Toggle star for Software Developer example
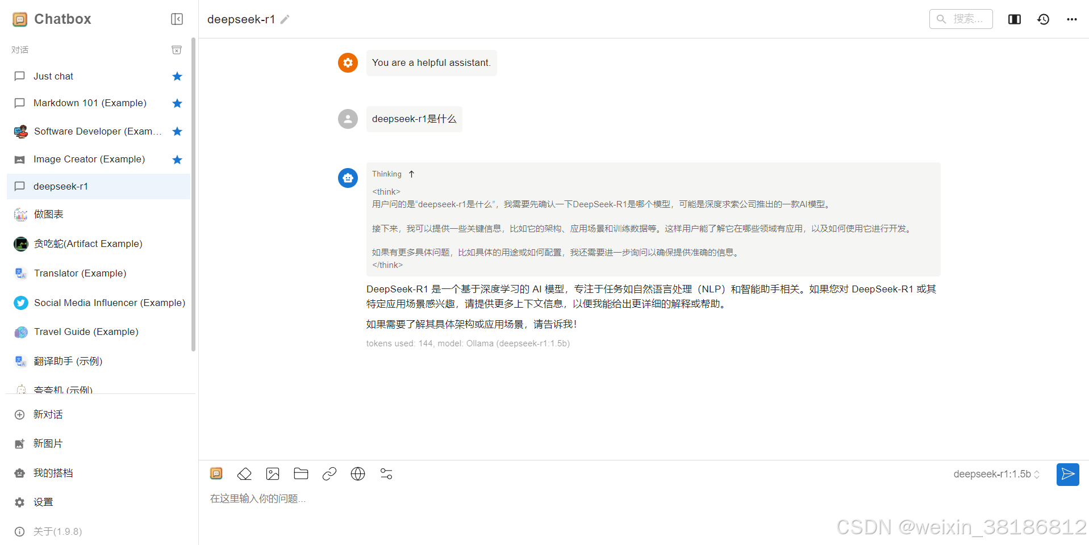 (177, 131)
